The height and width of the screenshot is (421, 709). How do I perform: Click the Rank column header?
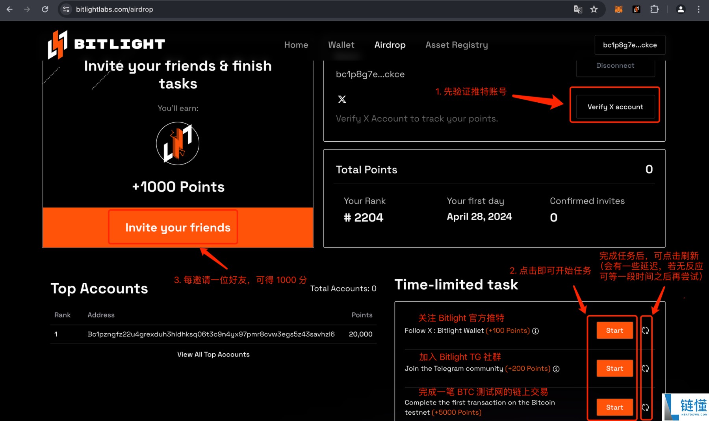pos(62,315)
